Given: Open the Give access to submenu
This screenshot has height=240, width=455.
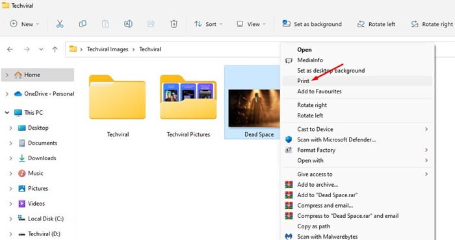Looking at the screenshot, I should tap(357, 174).
